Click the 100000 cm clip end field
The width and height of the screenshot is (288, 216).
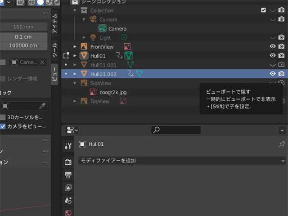(x=23, y=45)
